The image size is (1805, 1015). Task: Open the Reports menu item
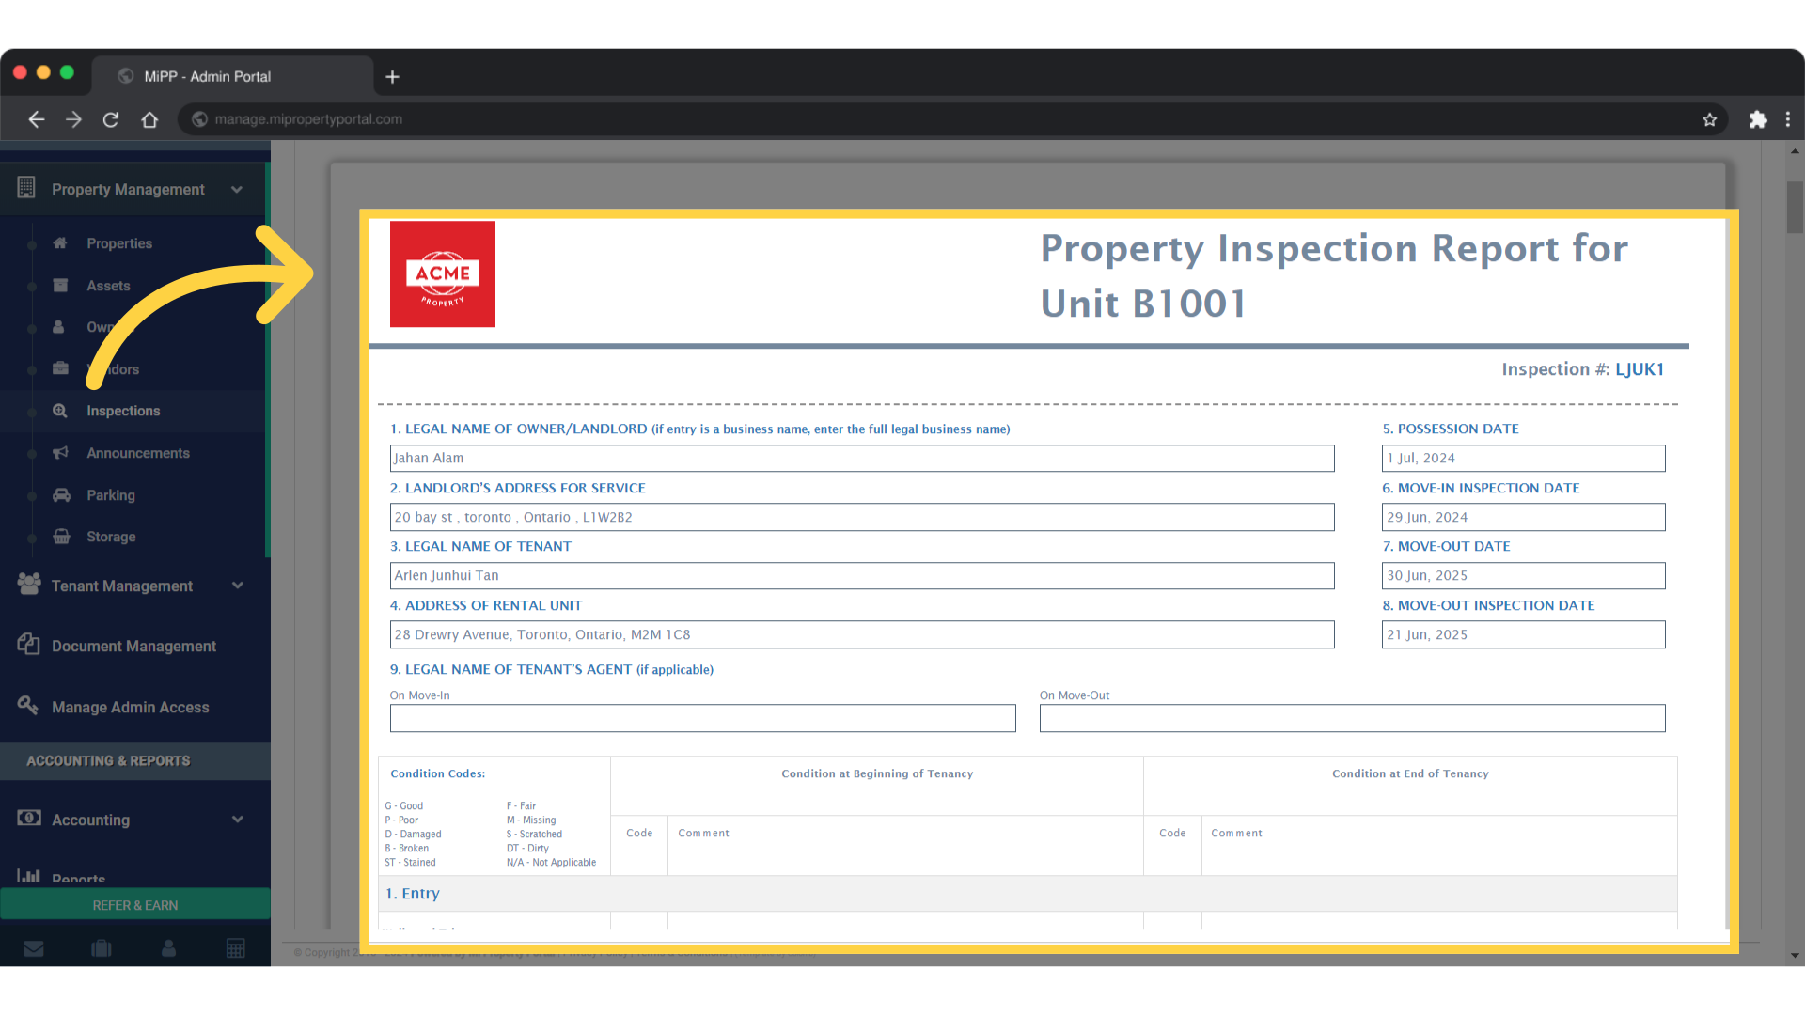point(79,877)
